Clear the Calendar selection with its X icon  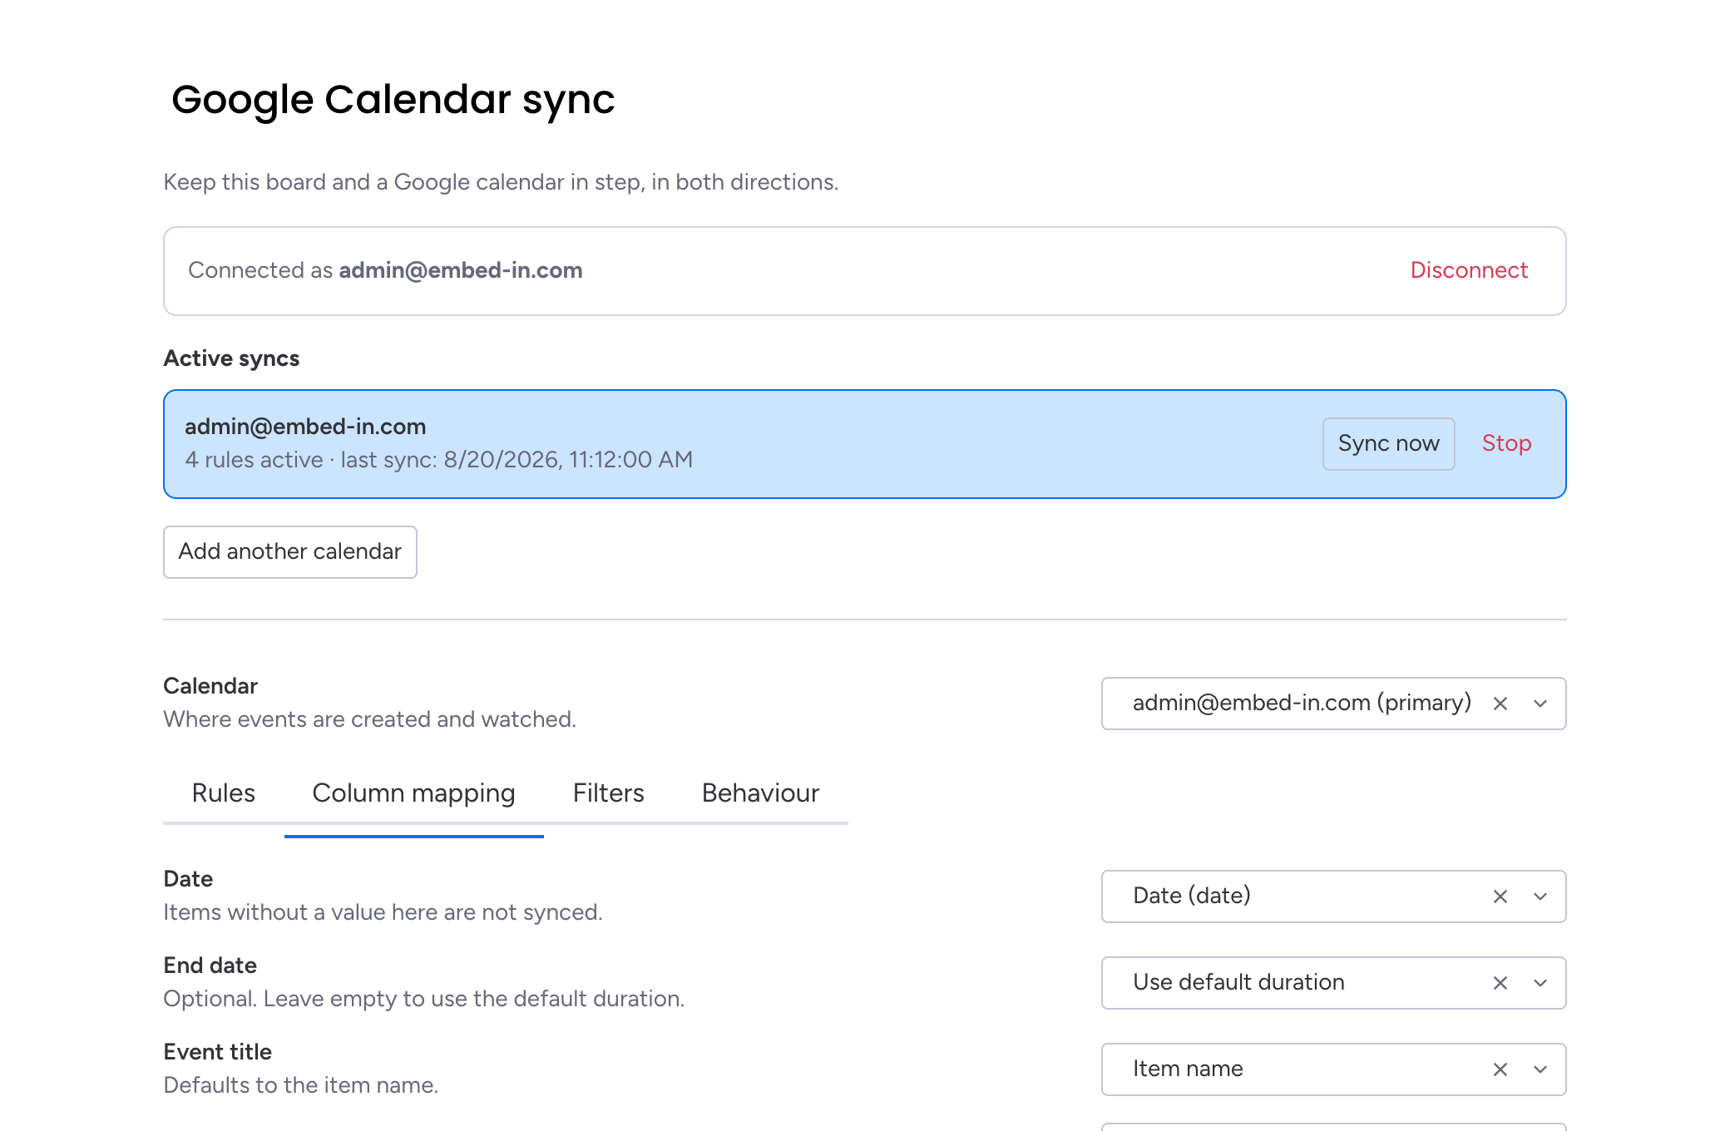pos(1500,704)
